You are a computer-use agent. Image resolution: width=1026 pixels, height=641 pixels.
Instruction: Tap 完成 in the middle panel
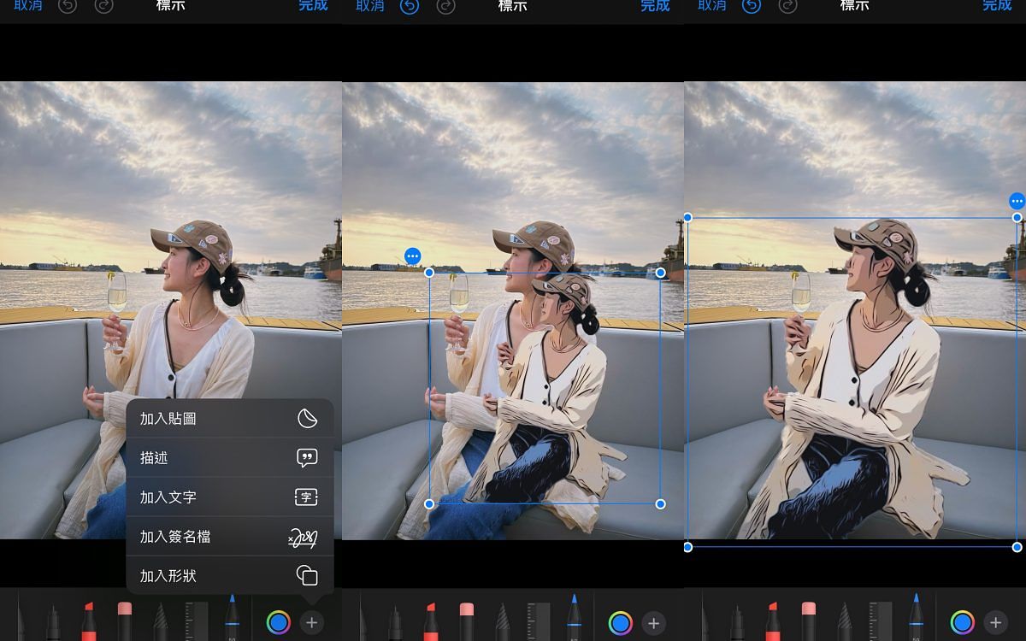(655, 6)
